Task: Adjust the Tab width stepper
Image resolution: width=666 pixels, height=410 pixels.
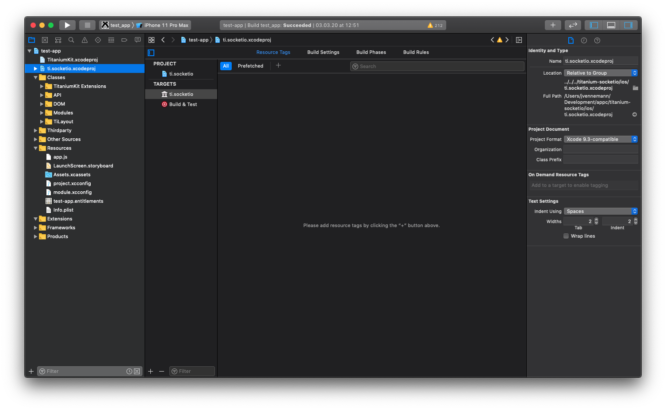Action: [596, 221]
